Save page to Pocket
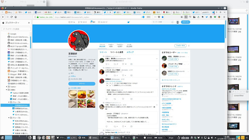Image resolution: width=249 pixels, height=140 pixels. (159, 17)
